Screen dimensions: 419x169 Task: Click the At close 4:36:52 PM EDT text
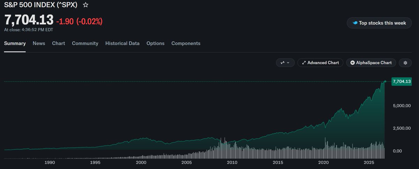pos(29,30)
